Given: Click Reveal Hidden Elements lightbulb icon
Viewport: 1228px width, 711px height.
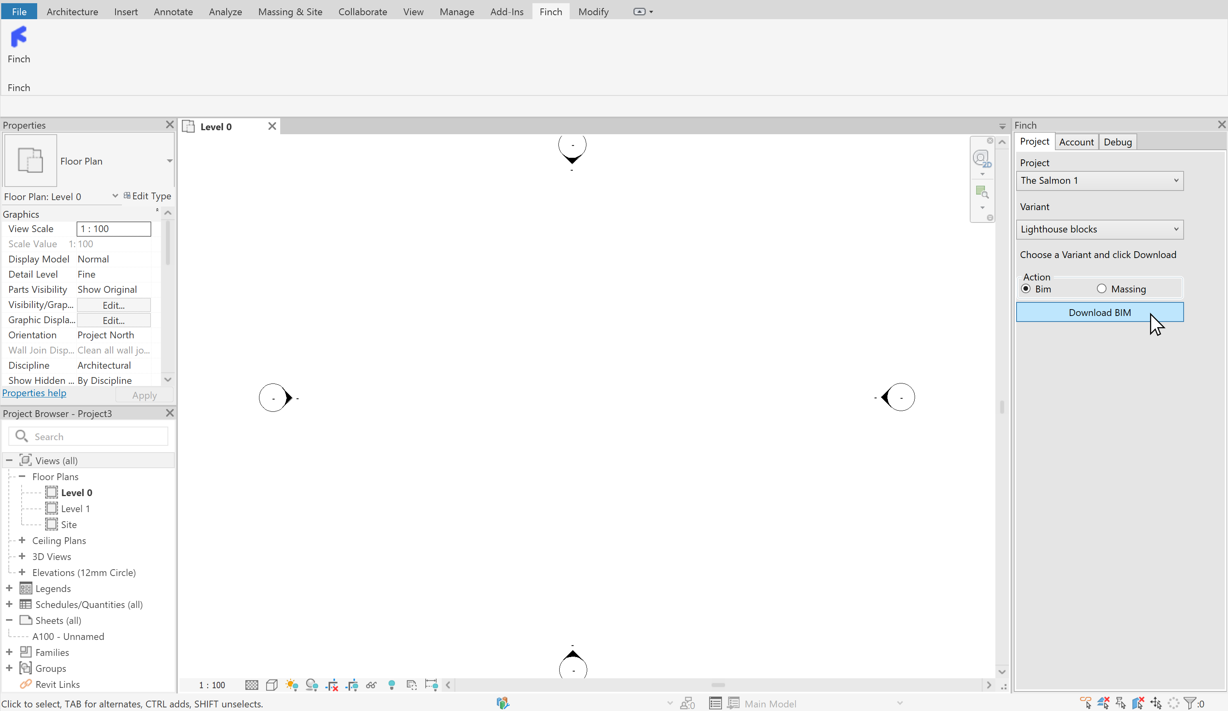Looking at the screenshot, I should (x=391, y=685).
